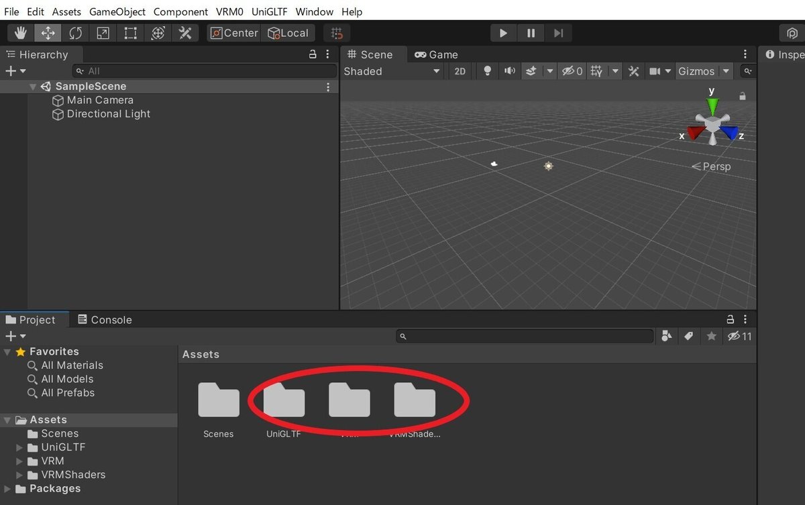This screenshot has width=805, height=505.
Task: Click the blue Z axis gizmo cone
Action: click(729, 133)
